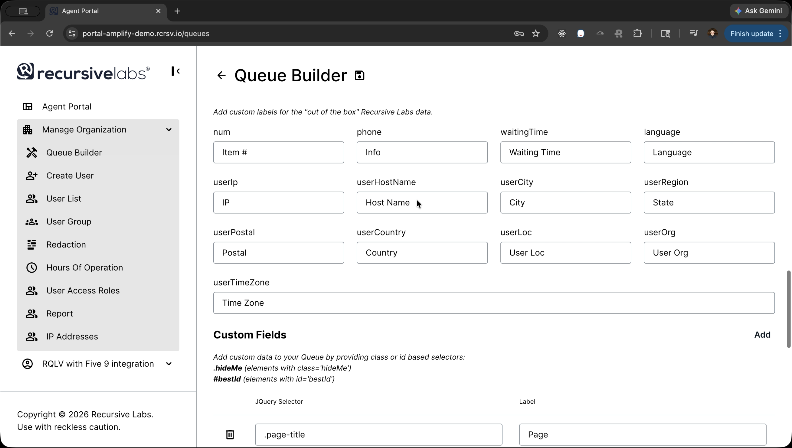Click the Hours Of Operation clock icon
Image resolution: width=792 pixels, height=448 pixels.
pos(31,267)
